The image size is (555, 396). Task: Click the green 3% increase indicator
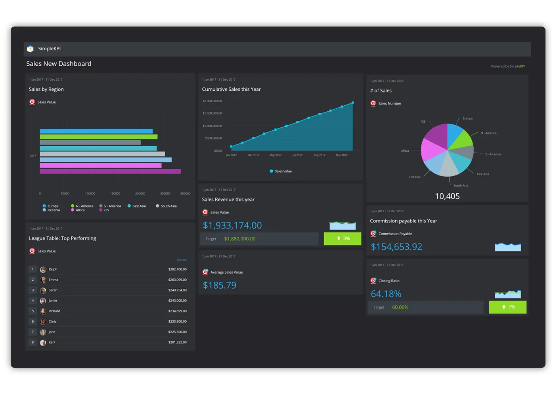click(342, 238)
